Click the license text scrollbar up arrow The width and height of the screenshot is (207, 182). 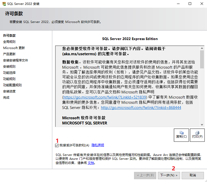[x=202, y=48]
